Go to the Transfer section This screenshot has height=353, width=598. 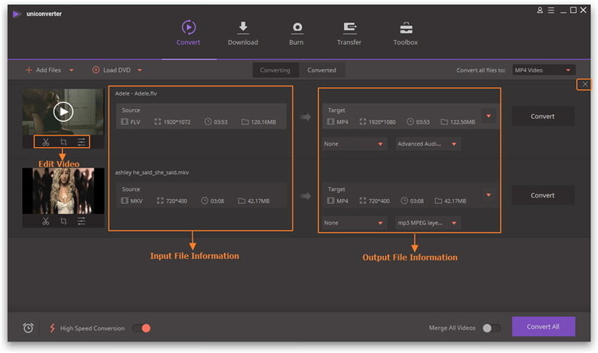point(349,34)
